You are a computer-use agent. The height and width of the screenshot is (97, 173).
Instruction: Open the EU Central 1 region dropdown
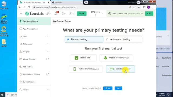(x=97, y=13)
